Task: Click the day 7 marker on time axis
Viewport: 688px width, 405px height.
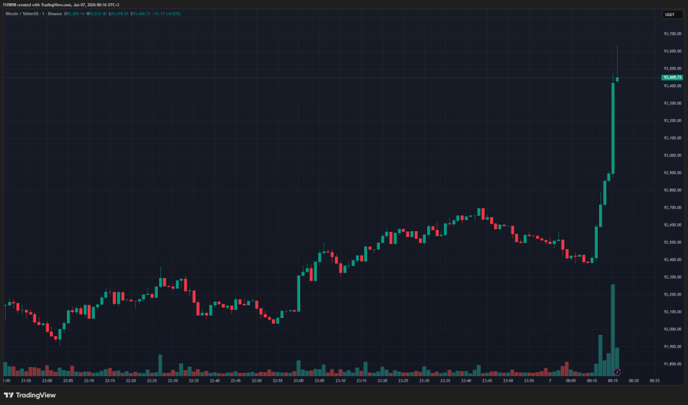Action: 550,381
